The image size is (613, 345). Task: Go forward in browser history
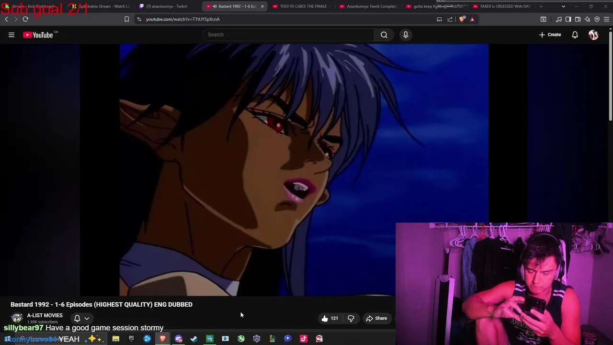click(15, 19)
